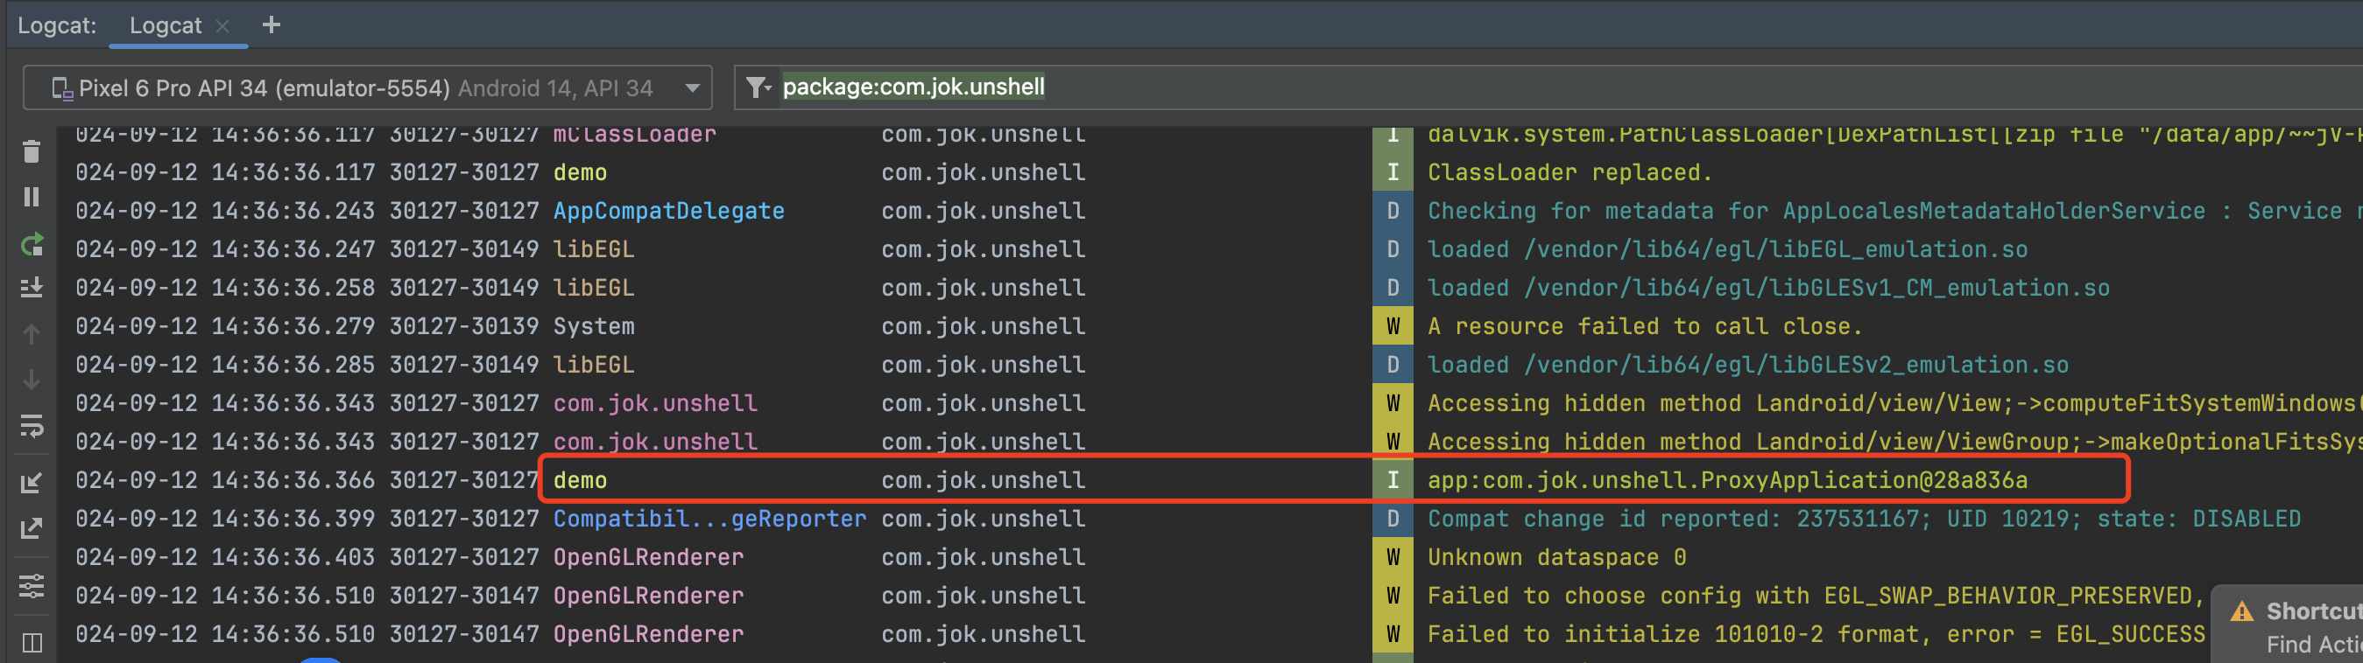2363x663 pixels.
Task: Click the AppCompatDelegate tag in the log
Action: tap(667, 211)
